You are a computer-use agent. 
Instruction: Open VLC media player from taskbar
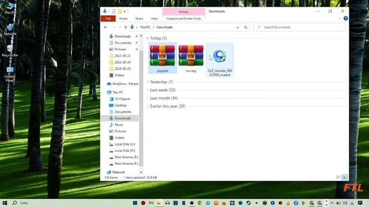[x=288, y=203]
